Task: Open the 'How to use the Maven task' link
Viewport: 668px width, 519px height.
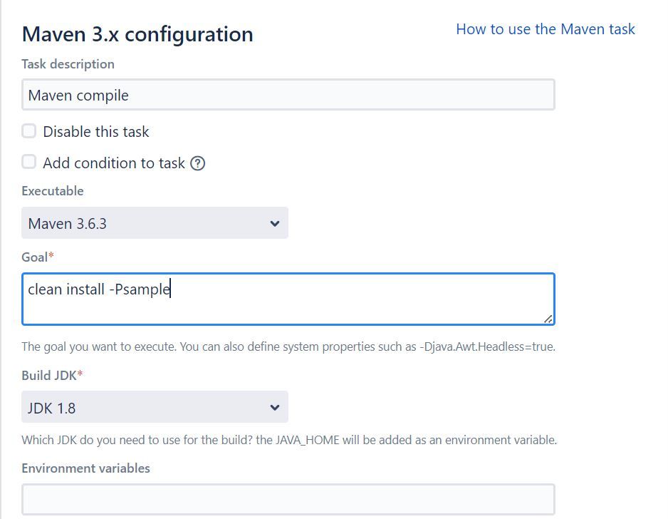Action: tap(546, 29)
